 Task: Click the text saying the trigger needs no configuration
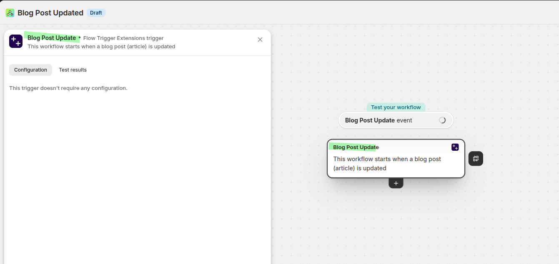point(68,88)
